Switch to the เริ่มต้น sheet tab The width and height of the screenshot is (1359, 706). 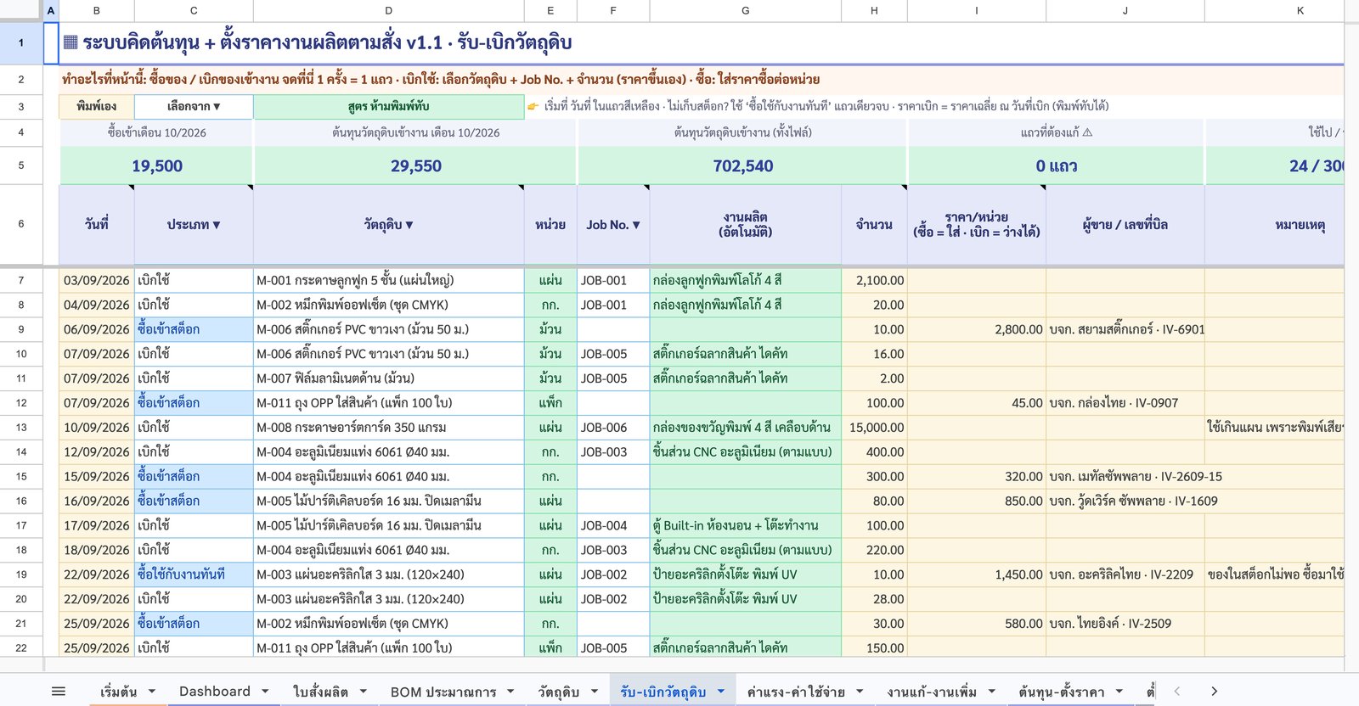pos(118,692)
